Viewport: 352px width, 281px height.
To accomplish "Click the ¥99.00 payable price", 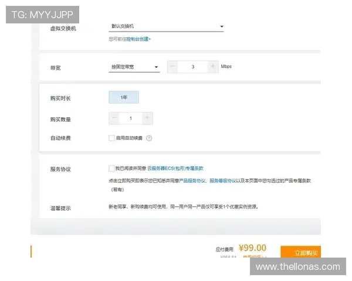I will (252, 248).
